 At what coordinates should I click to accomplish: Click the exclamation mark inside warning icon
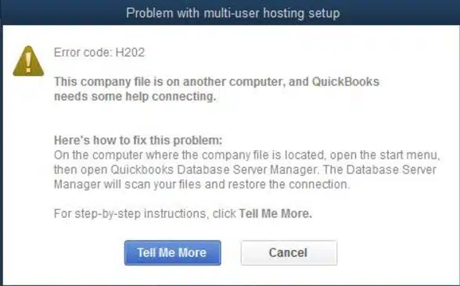point(28,63)
